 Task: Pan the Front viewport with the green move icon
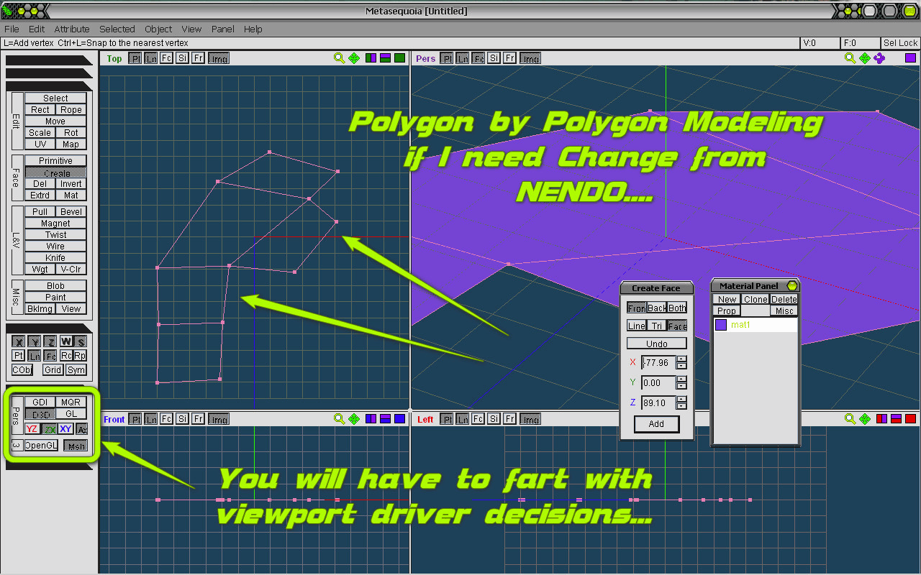pyautogui.click(x=354, y=418)
